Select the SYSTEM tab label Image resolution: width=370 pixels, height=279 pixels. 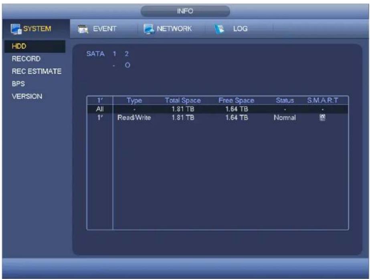click(x=37, y=29)
